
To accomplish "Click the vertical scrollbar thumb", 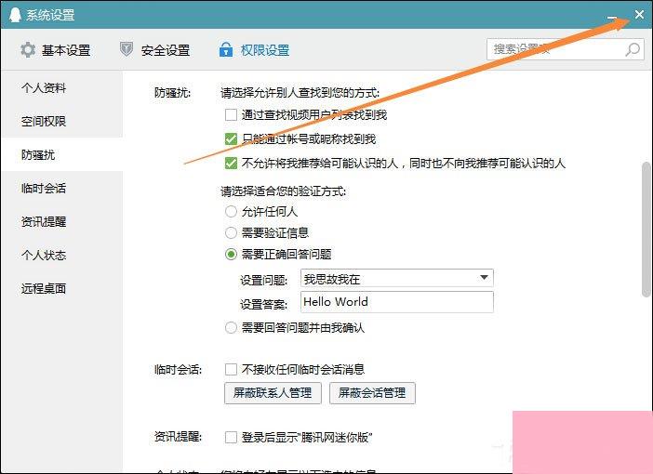I will [646, 230].
